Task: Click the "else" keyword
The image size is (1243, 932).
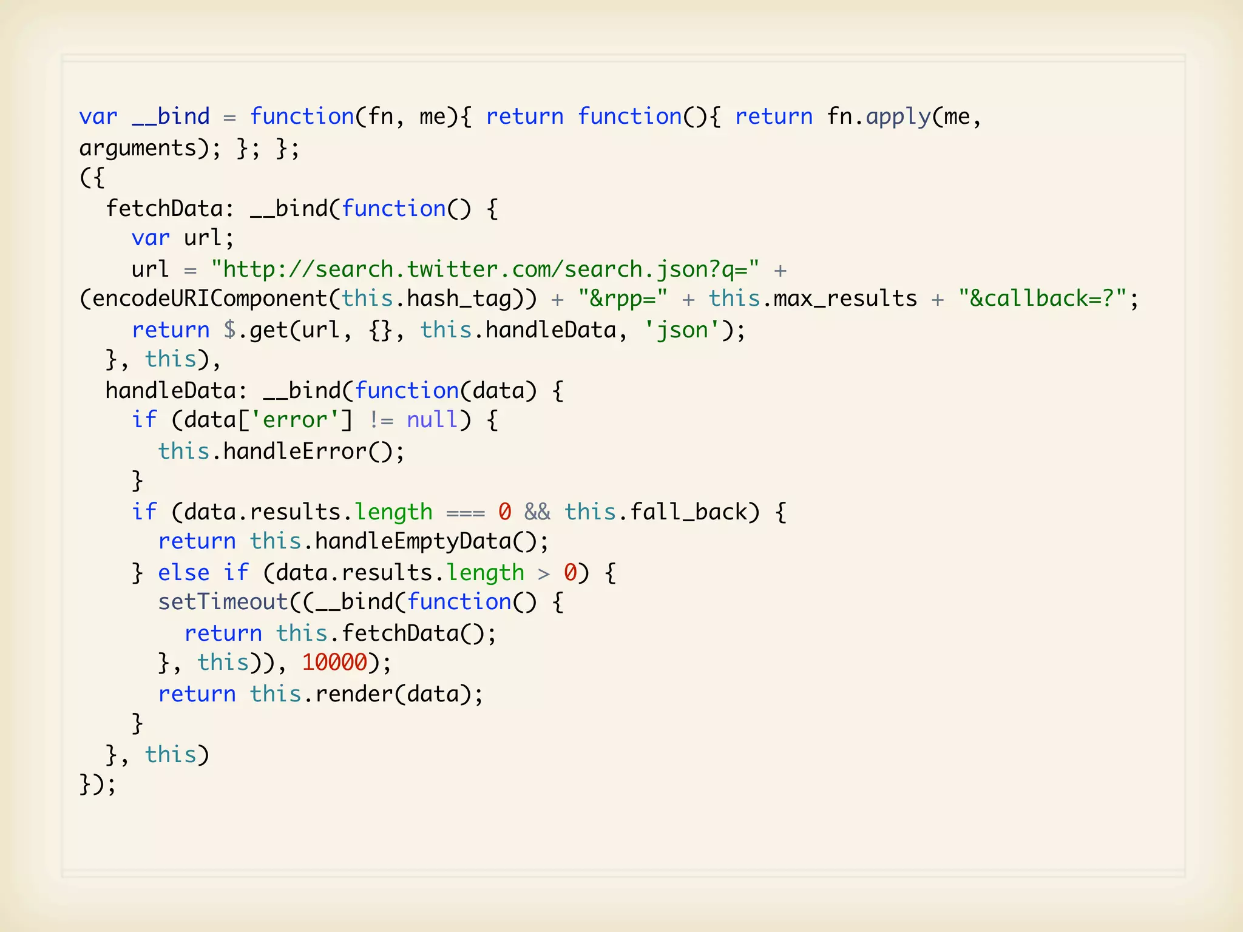Action: (x=183, y=572)
